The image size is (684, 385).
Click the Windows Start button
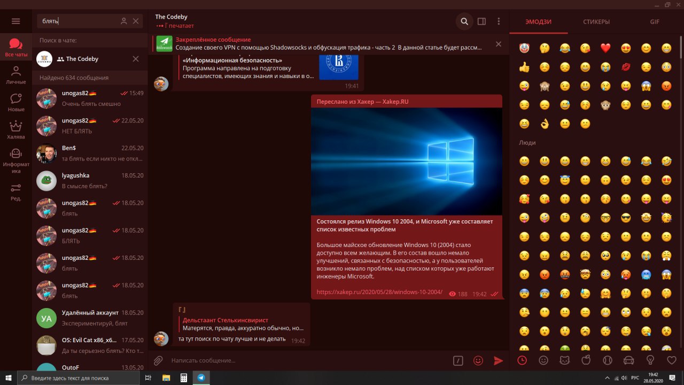(8, 378)
